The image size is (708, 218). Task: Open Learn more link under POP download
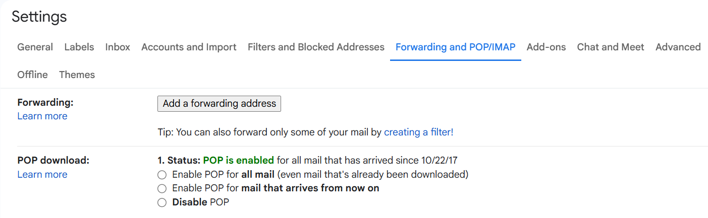[x=42, y=175]
